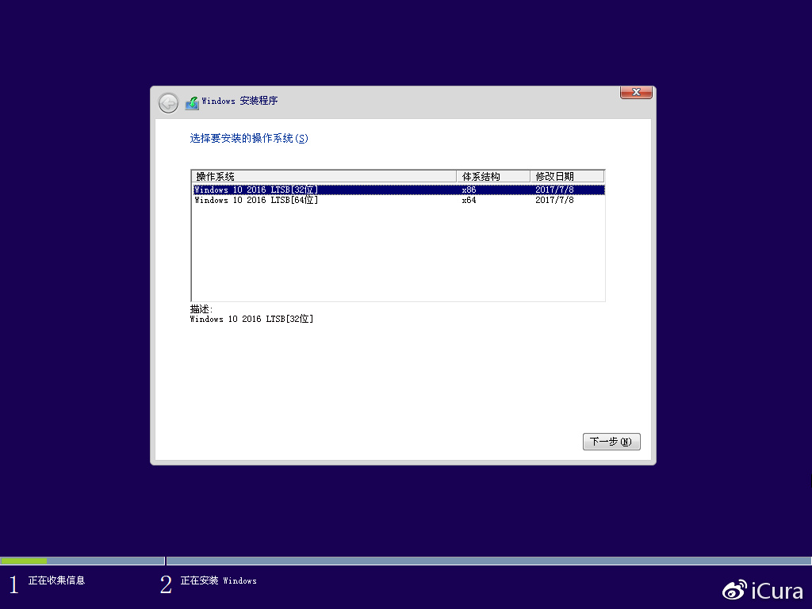Click the Windows 安装程序 title text

click(x=239, y=101)
